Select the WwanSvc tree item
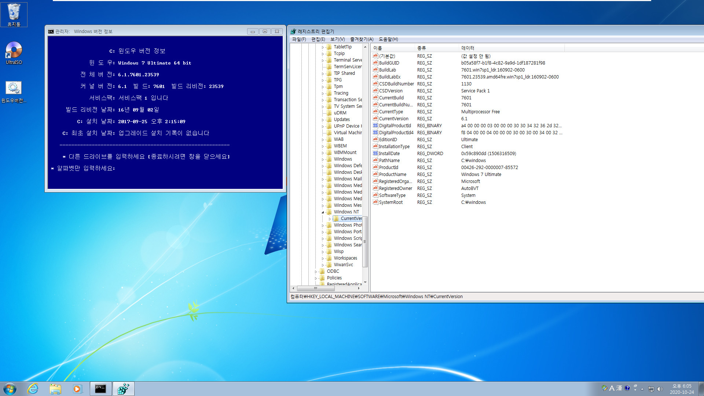The image size is (704, 396). [x=344, y=264]
